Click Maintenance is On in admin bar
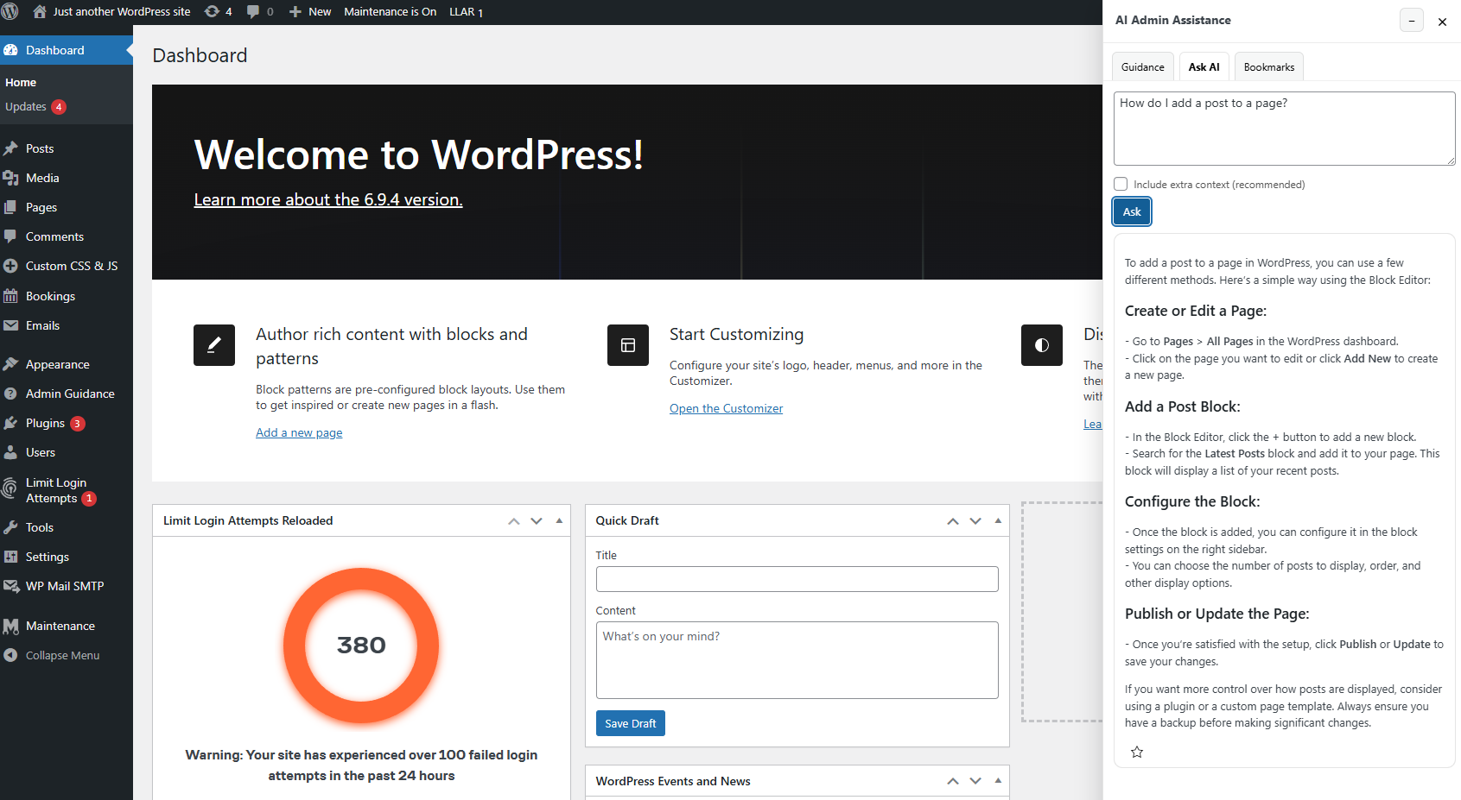 point(390,12)
